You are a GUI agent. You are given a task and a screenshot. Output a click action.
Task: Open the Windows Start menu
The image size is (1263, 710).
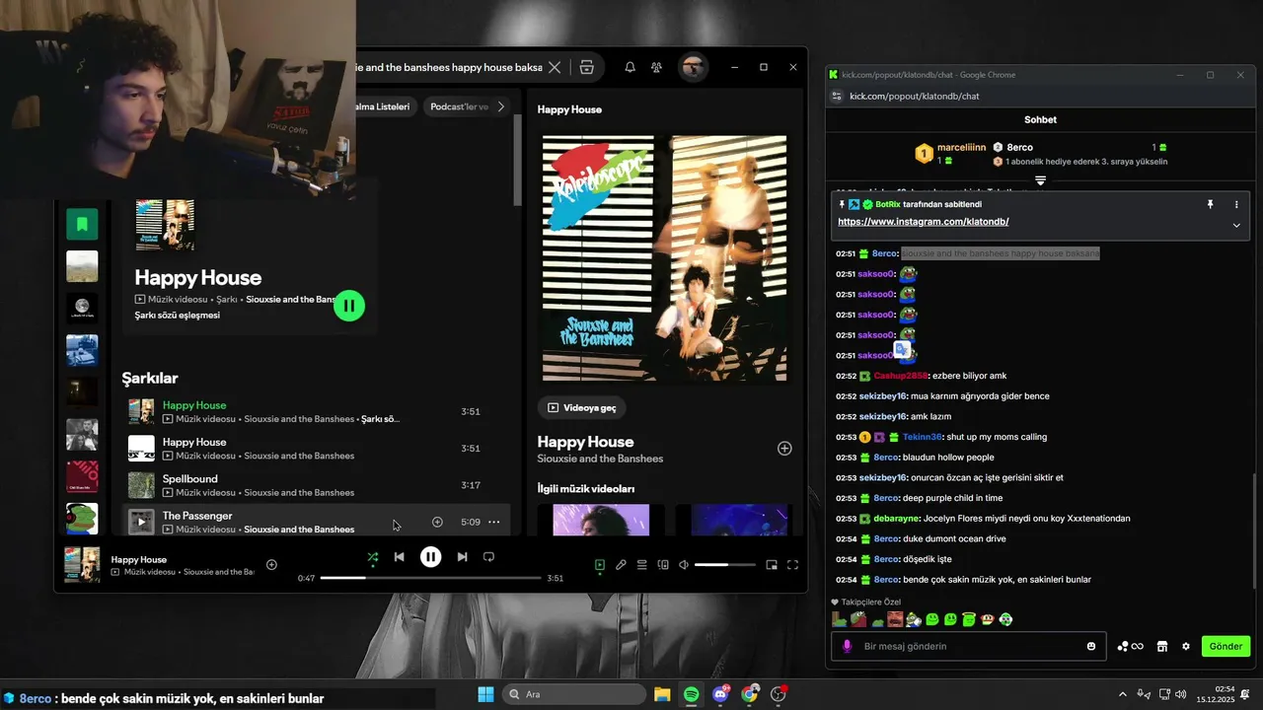[485, 694]
